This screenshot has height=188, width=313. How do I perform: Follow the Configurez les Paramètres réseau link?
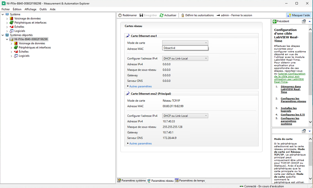293,100
